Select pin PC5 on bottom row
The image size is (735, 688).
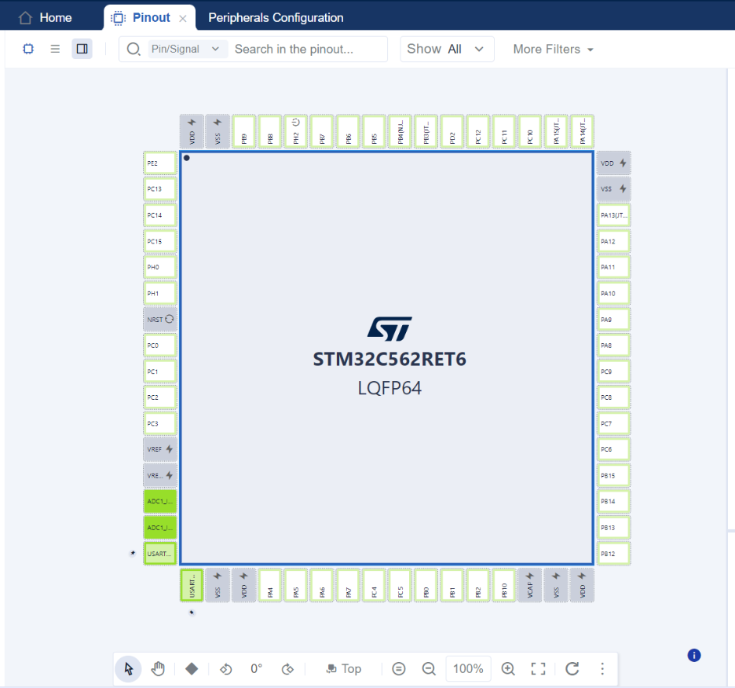click(400, 585)
